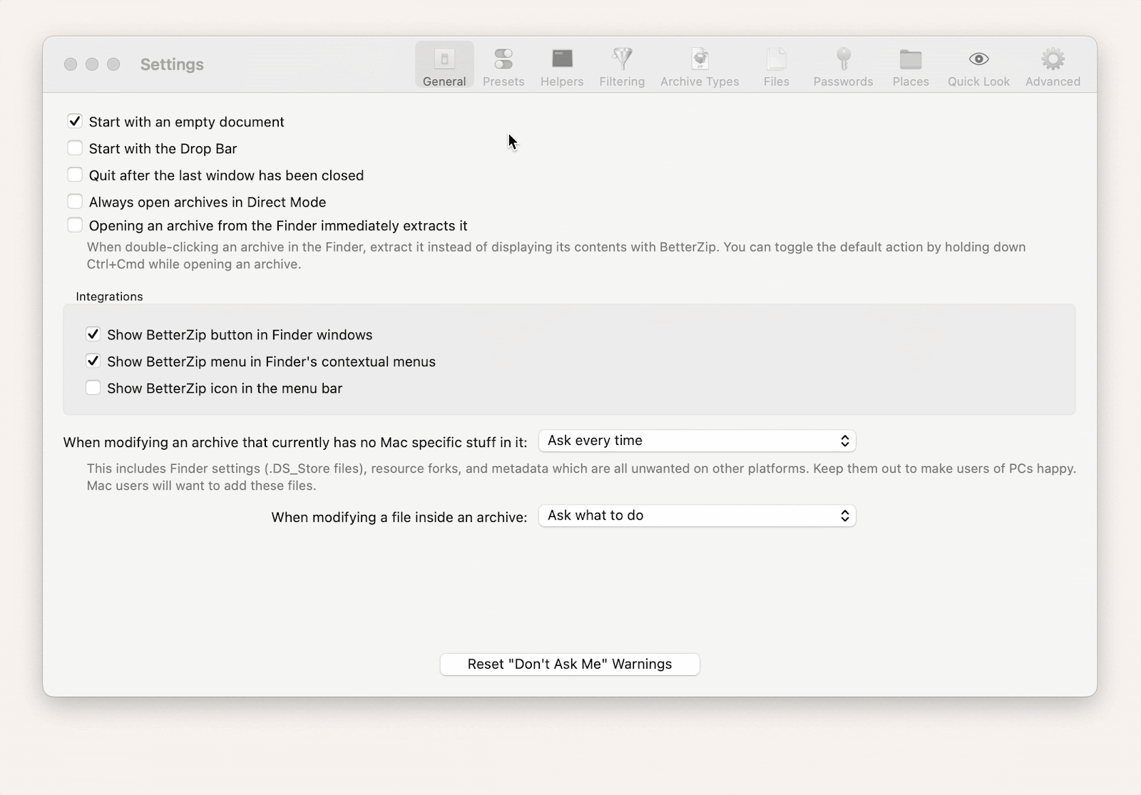Open the Ask every time dropdown
Viewport: 1141px width, 795px height.
tap(697, 441)
